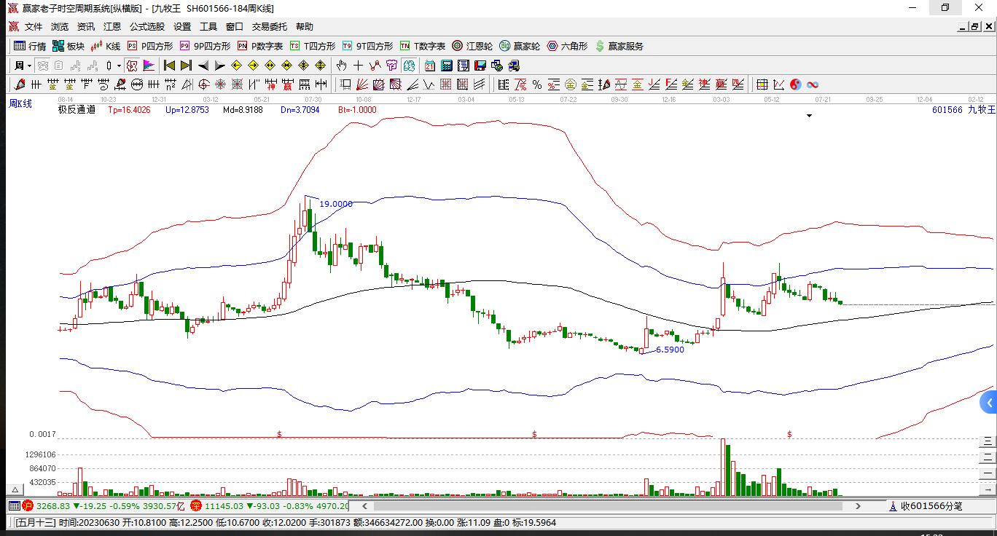This screenshot has width=997, height=536.
Task: Select the crosshair cursor tool
Action: (x=358, y=66)
